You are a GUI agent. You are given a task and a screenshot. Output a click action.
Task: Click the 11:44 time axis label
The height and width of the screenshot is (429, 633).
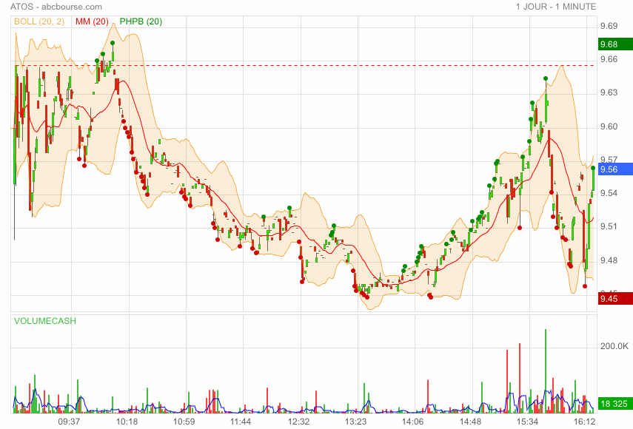(x=241, y=422)
